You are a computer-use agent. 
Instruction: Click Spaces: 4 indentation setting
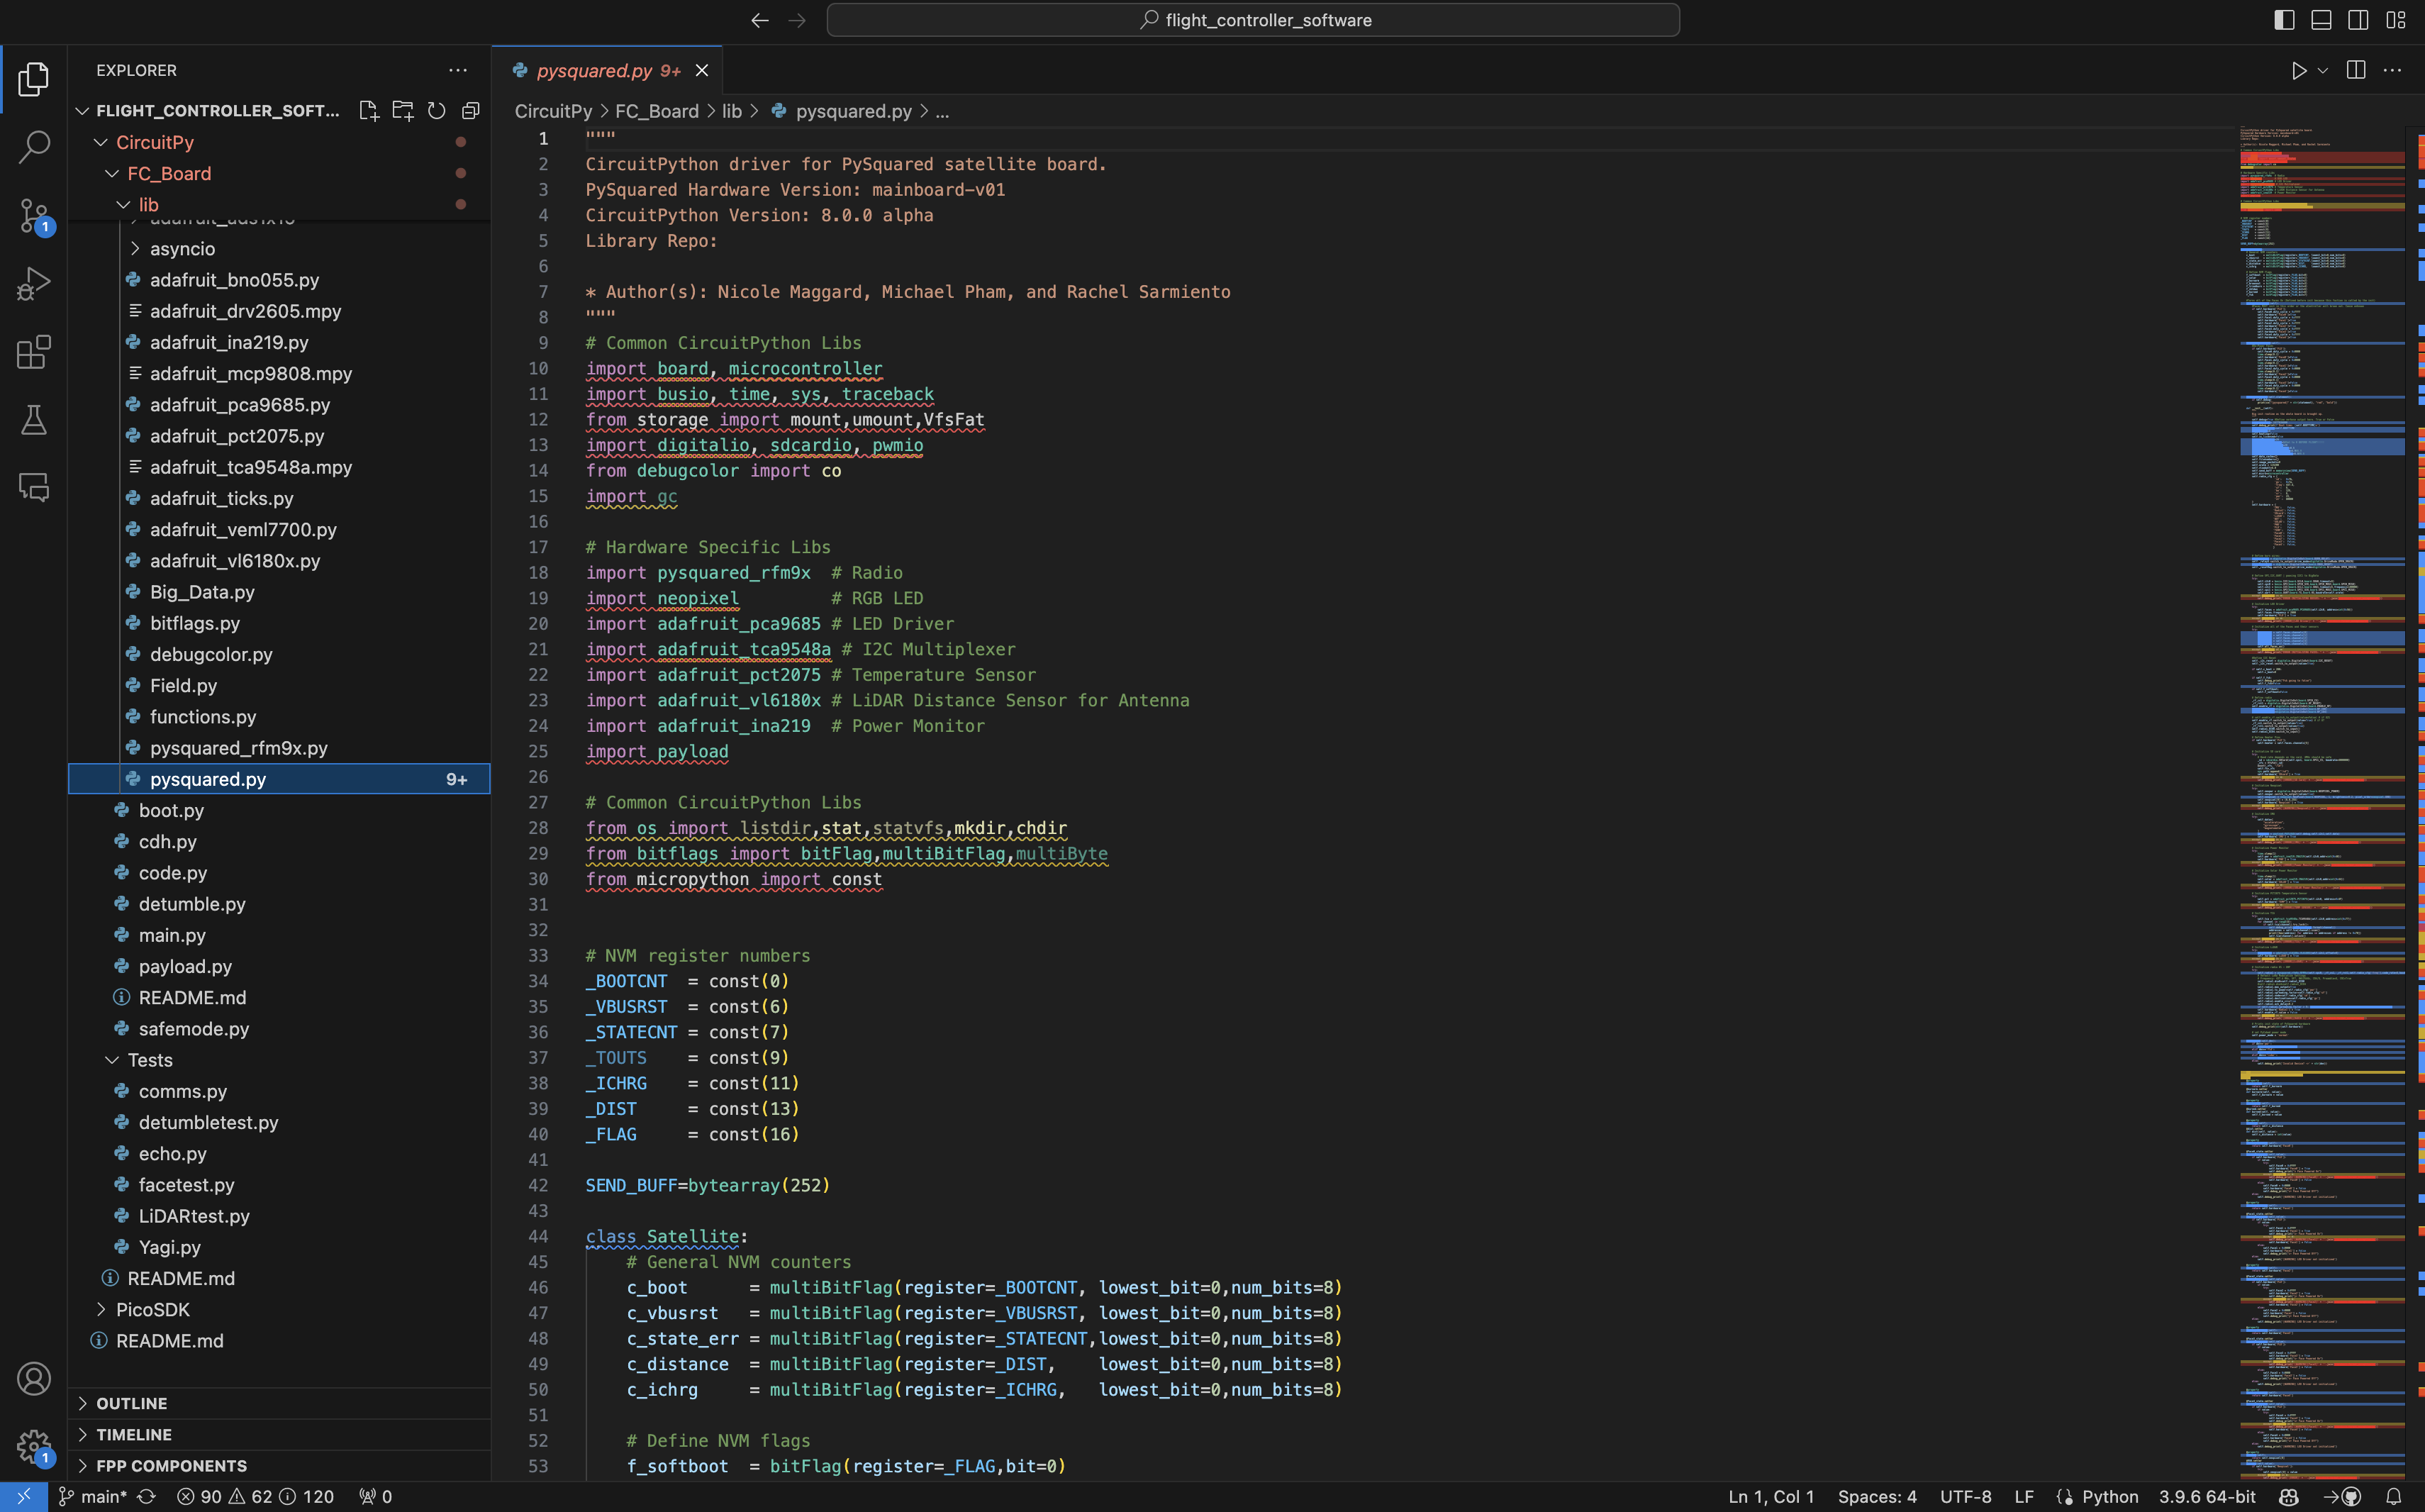(x=1877, y=1497)
